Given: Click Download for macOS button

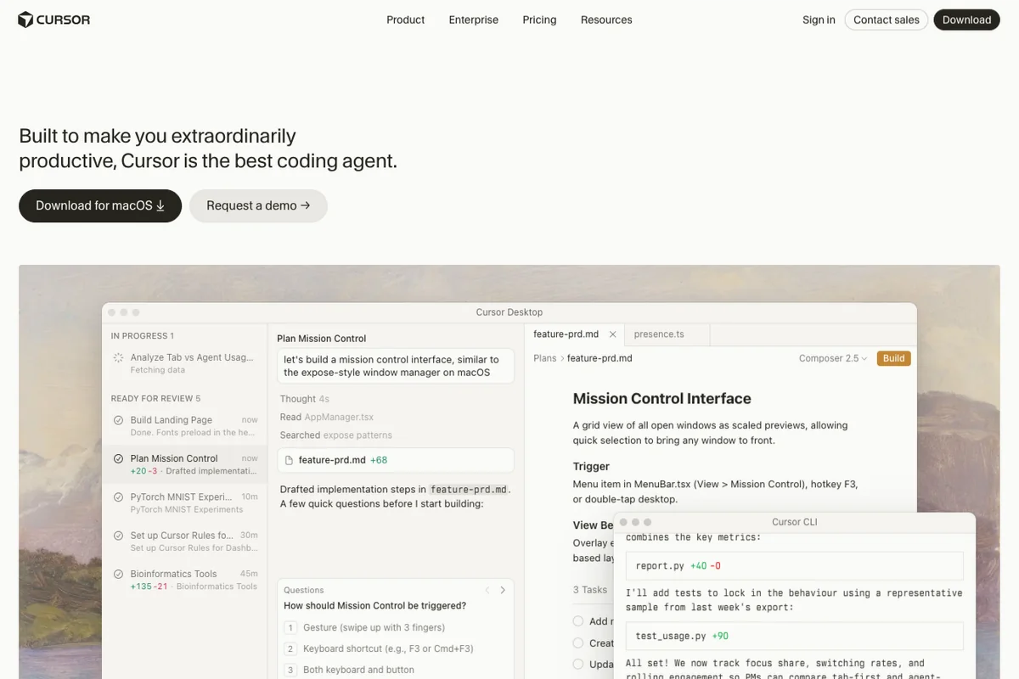Looking at the screenshot, I should tap(100, 205).
